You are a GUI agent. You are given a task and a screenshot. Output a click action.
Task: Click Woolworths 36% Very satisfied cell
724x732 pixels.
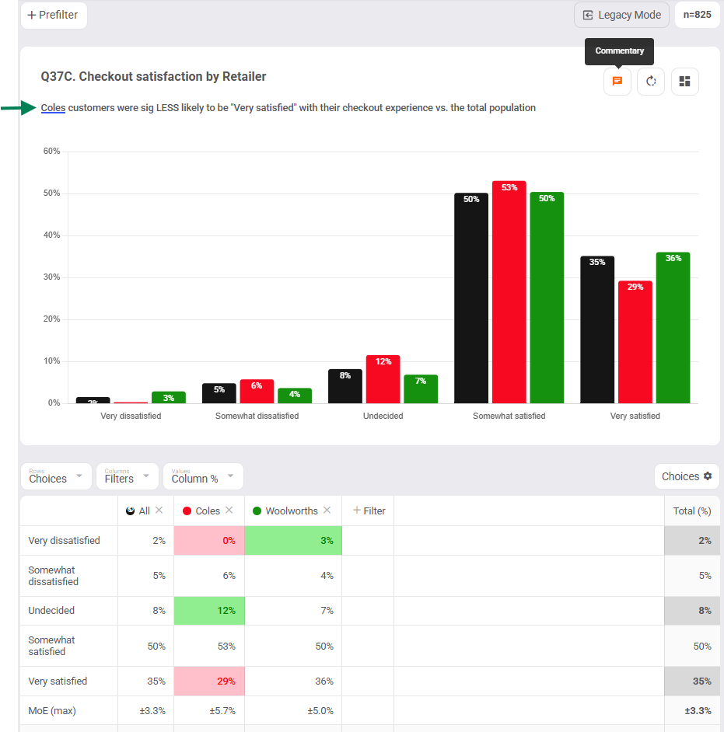[x=293, y=681]
